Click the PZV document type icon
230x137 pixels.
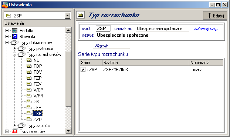[29, 84]
